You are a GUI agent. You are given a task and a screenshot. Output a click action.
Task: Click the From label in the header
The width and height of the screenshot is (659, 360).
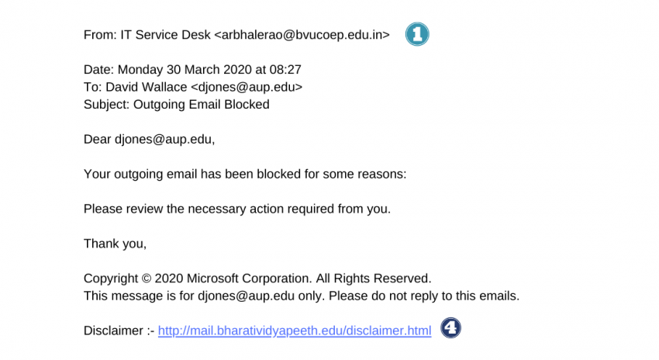click(x=100, y=35)
